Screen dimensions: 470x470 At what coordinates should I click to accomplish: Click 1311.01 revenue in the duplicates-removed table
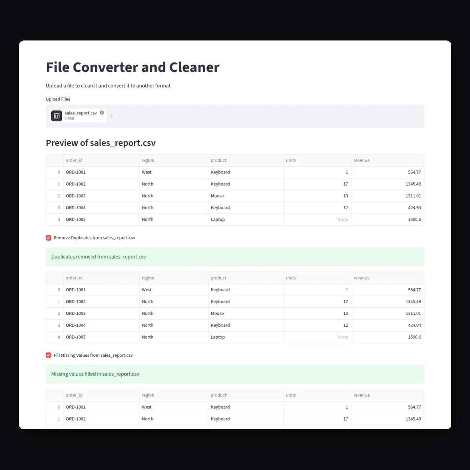pos(387,314)
